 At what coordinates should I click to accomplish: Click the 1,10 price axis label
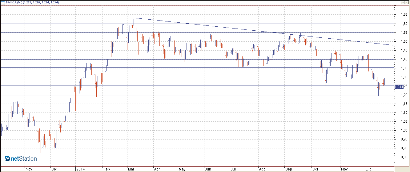point(404,113)
